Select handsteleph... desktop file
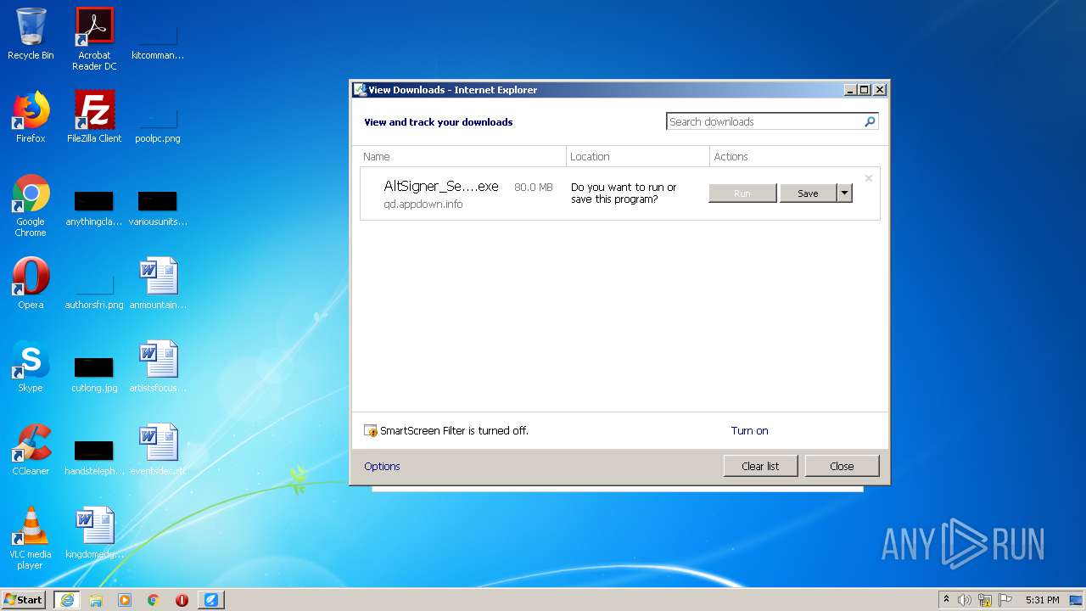Screen dimensions: 1086x611 94,457
